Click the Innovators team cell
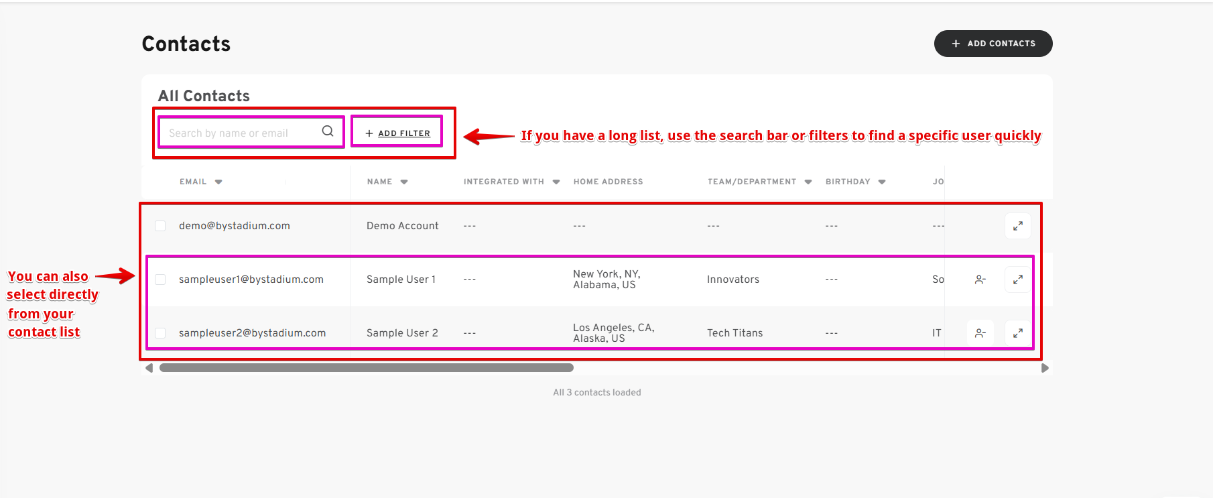Image resolution: width=1213 pixels, height=498 pixels. 733,279
